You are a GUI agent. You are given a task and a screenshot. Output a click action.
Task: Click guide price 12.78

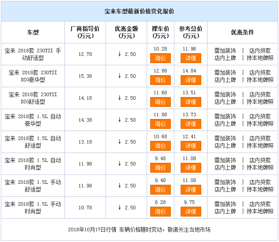pyautogui.click(x=85, y=54)
